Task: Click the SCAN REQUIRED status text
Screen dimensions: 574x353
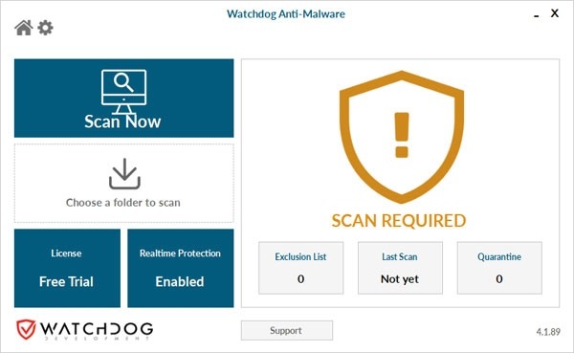Action: 399,221
